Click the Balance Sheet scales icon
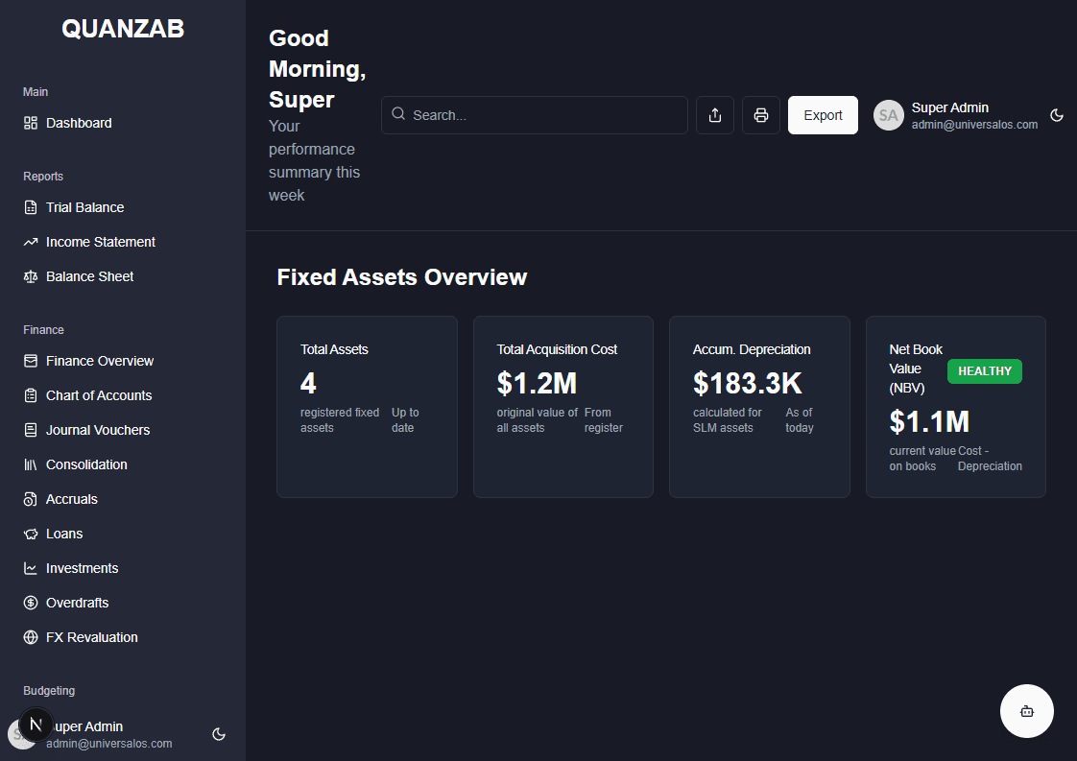This screenshot has height=761, width=1077. click(30, 276)
